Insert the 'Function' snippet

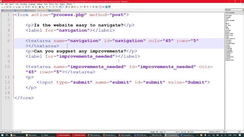228,30
